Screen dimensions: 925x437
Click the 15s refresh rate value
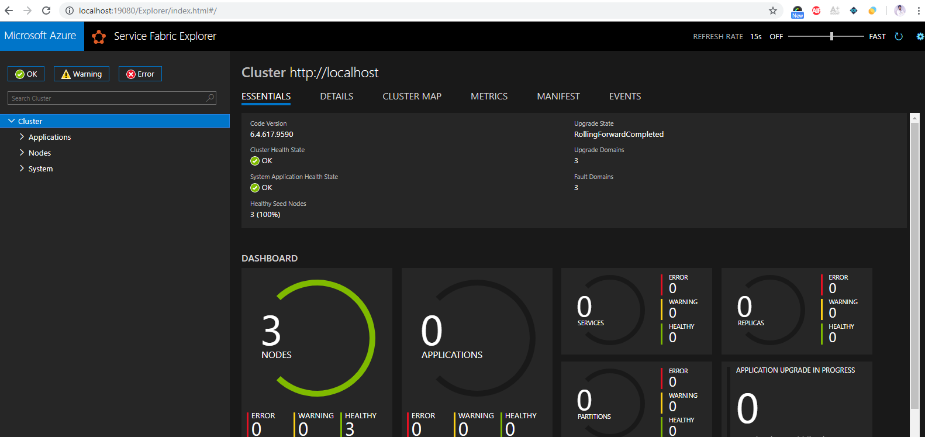(x=756, y=36)
